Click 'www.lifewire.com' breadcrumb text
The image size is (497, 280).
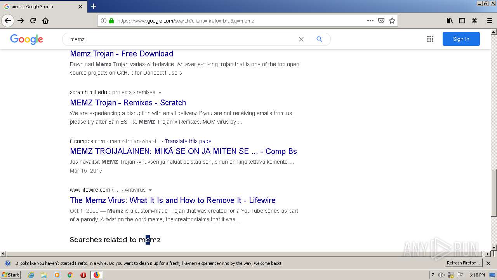(90, 190)
